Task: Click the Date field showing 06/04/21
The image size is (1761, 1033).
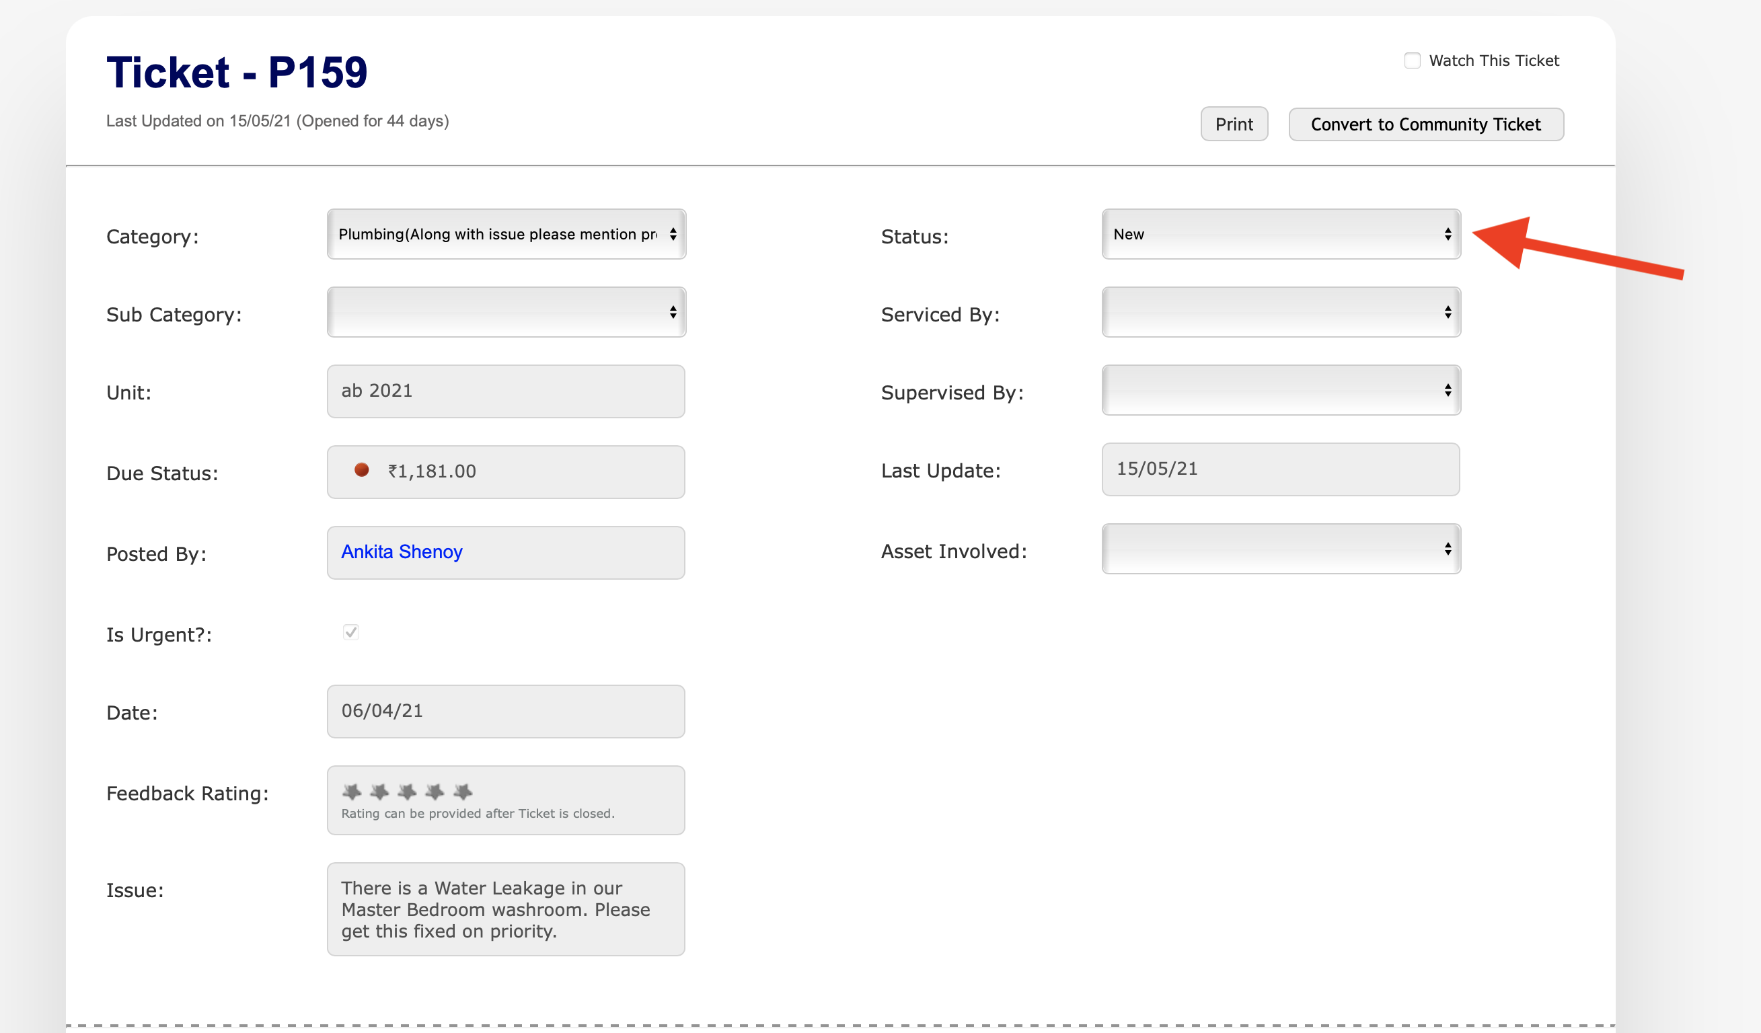Action: (506, 711)
